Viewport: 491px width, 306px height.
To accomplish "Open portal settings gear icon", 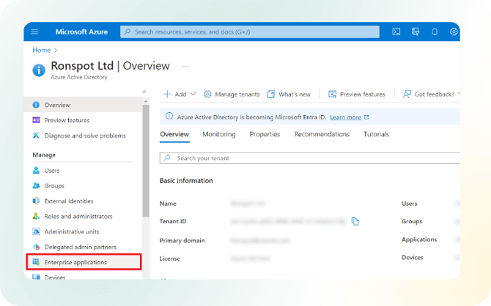I will [x=454, y=31].
